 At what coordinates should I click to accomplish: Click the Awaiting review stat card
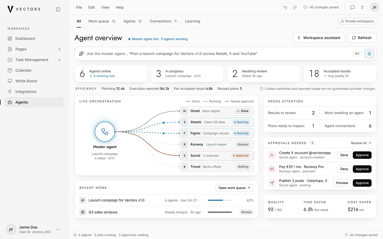[x=264, y=74]
